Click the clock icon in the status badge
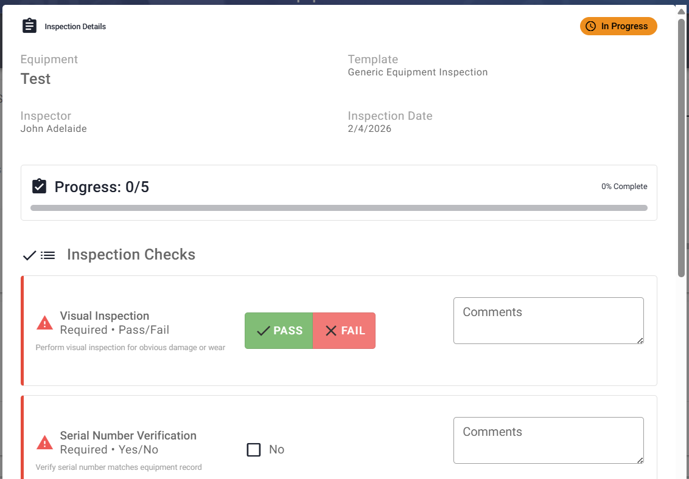 pos(590,26)
